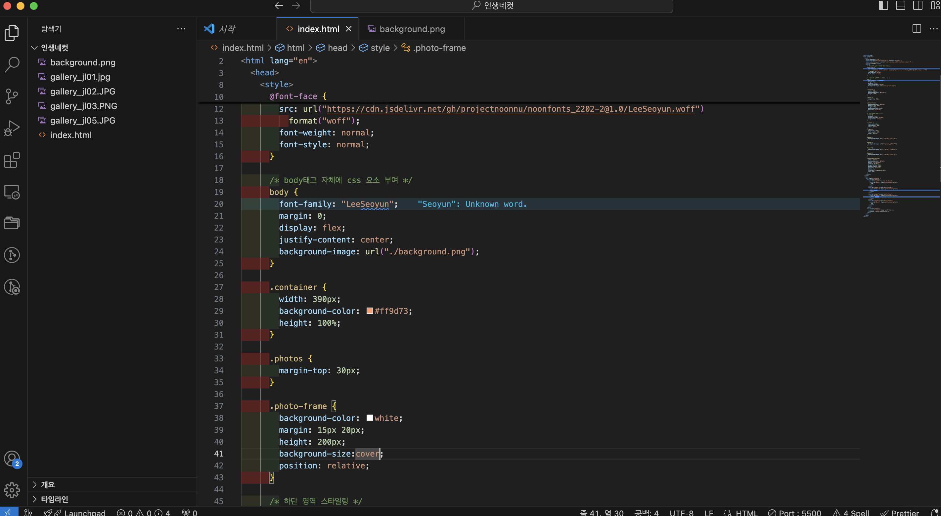Place cursor on position: relative line
The width and height of the screenshot is (941, 516).
[x=324, y=466]
